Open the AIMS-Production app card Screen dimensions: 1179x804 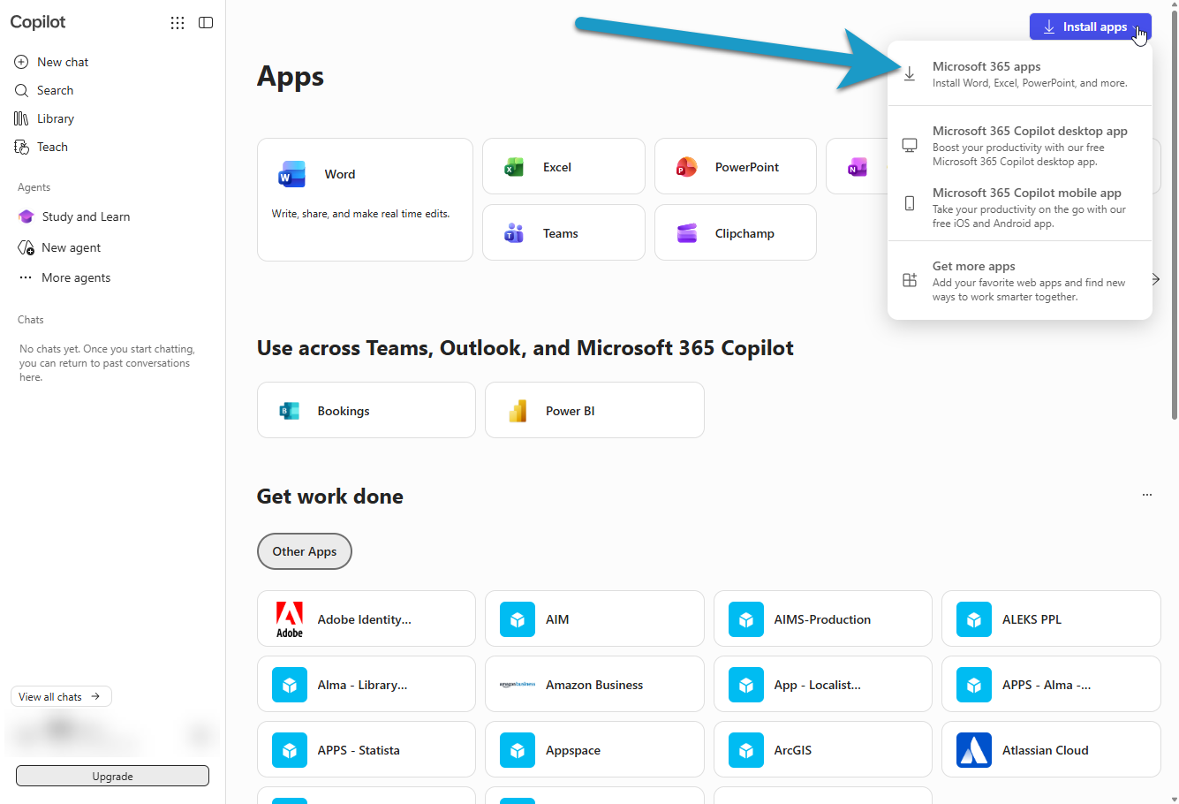[823, 618]
